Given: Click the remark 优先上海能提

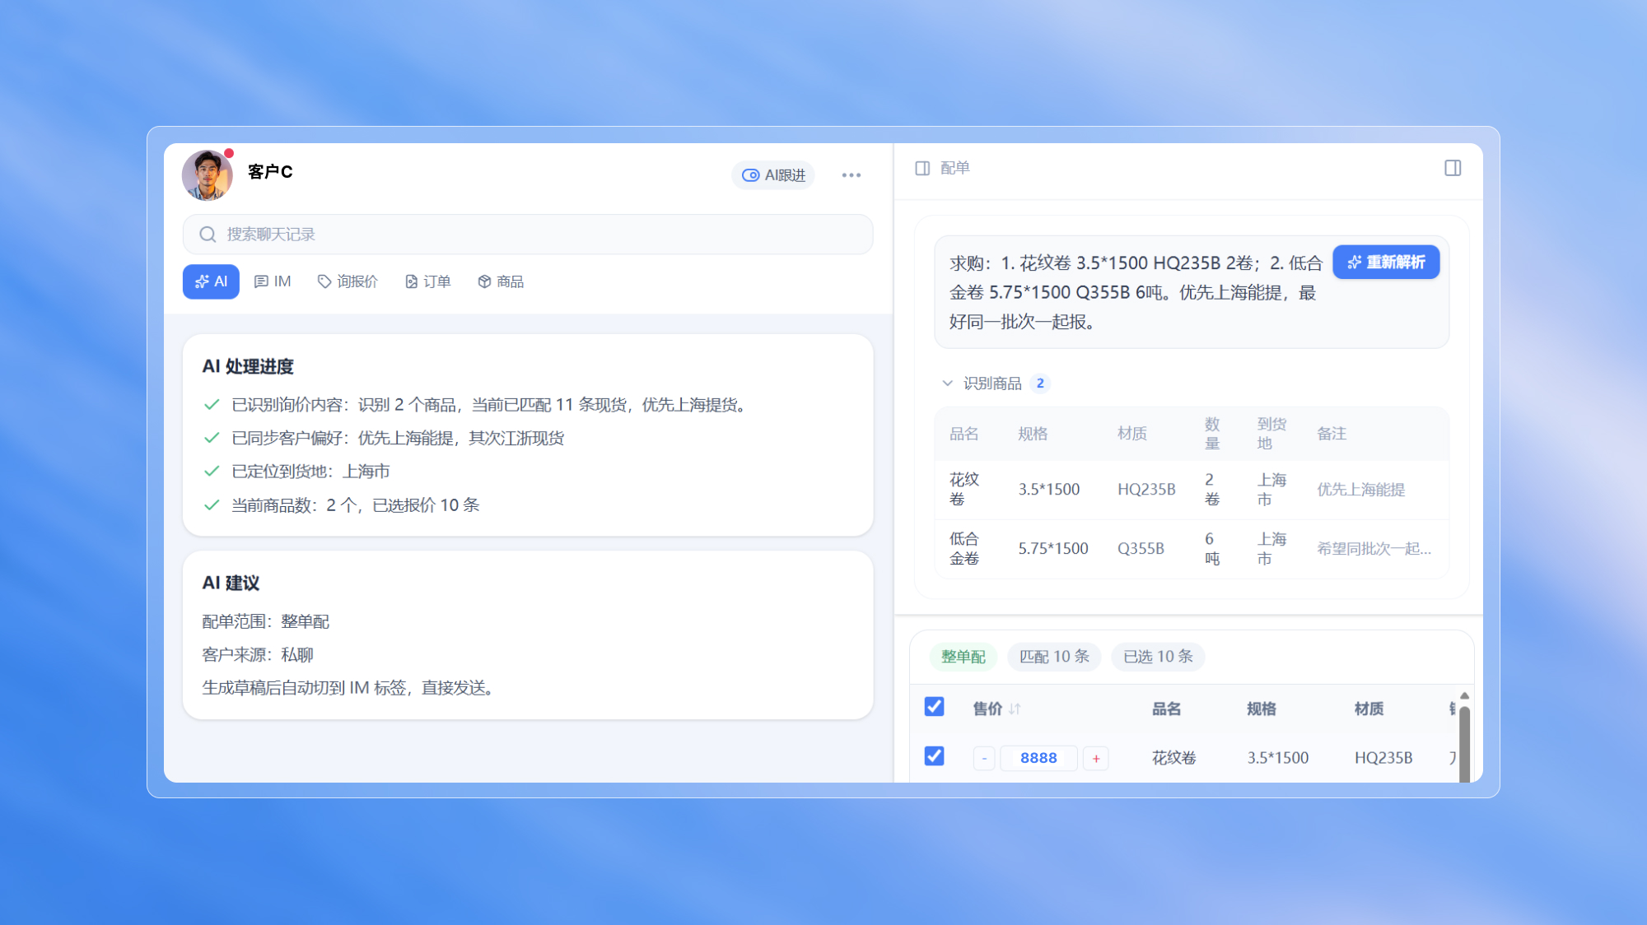Looking at the screenshot, I should pyautogui.click(x=1361, y=490).
